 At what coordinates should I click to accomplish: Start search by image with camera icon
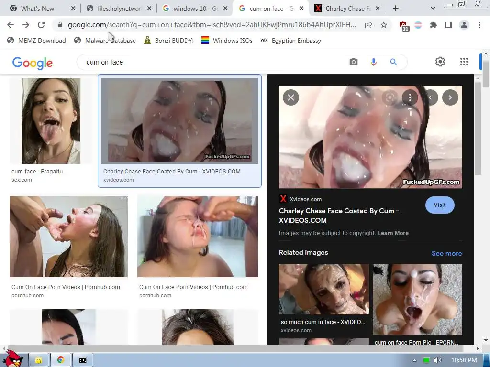(x=354, y=62)
